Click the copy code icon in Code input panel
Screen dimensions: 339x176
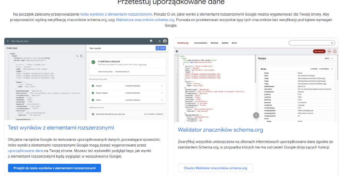pos(81,56)
